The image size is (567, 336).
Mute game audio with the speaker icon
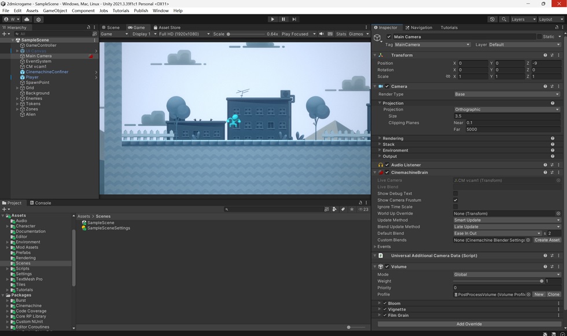tap(321, 34)
